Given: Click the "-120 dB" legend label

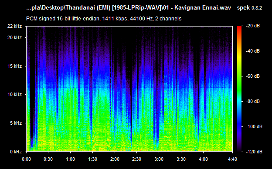Looking at the screenshot, I should click(254, 152).
